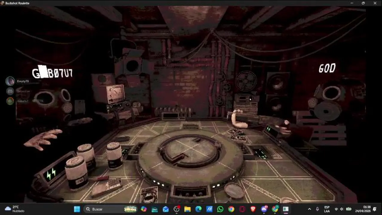Open the first Google Chrome taskbar icon

[231, 209]
